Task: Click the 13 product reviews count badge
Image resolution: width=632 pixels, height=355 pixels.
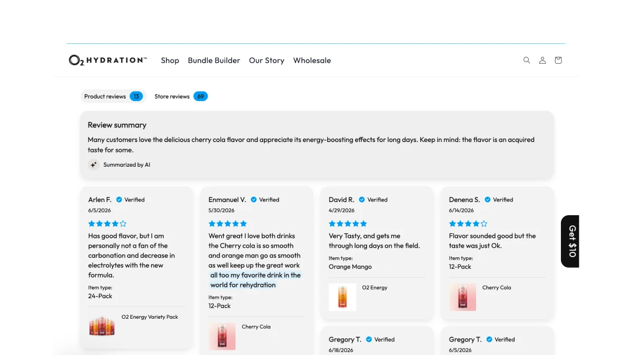Action: click(x=136, y=96)
